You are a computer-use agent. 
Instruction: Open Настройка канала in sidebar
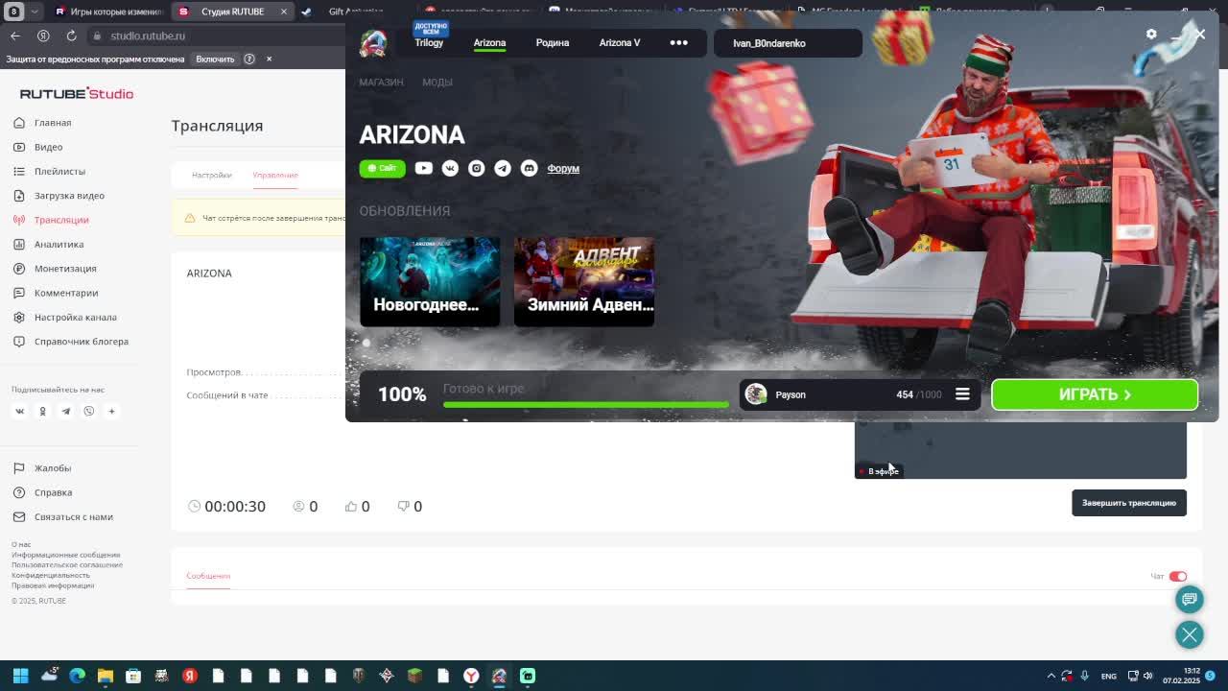click(x=75, y=317)
